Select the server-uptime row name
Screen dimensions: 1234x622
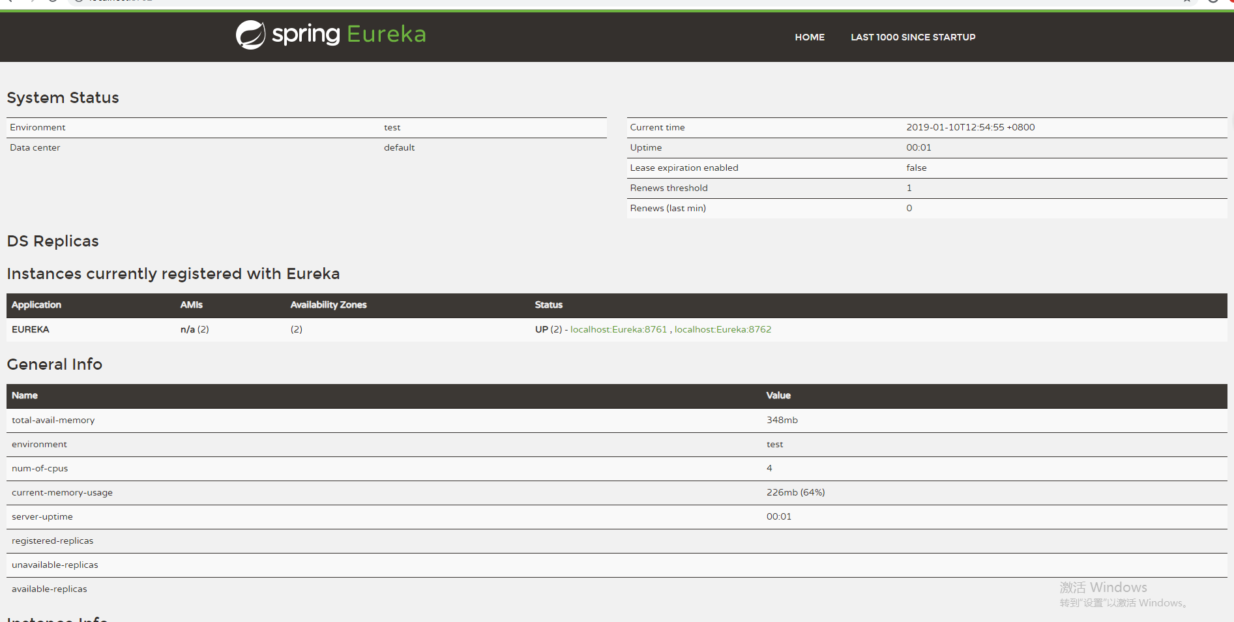tap(42, 516)
